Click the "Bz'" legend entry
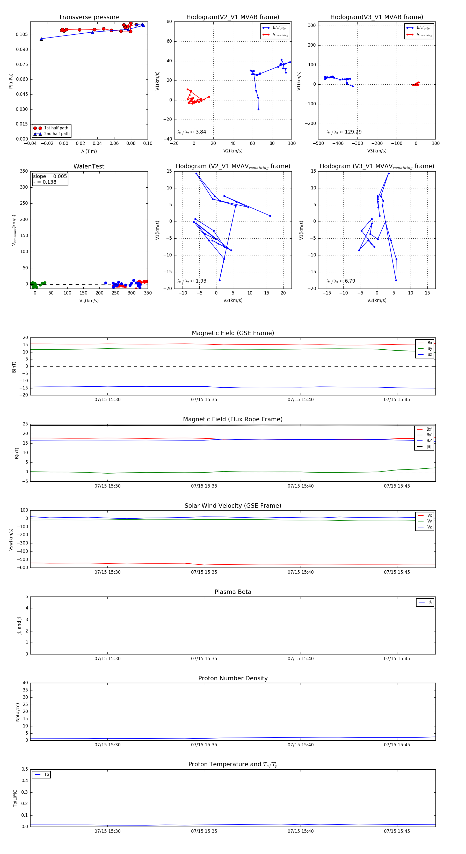Viewport: 466px width, 854px height. [424, 441]
